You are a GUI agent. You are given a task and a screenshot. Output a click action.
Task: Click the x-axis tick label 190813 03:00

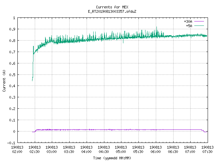pos(51,149)
